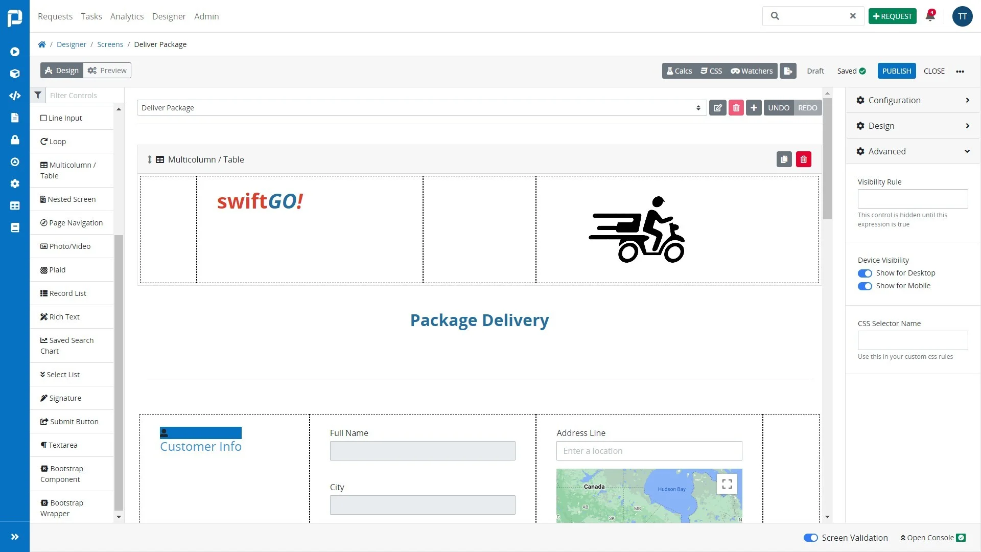
Task: Enter fullscreen on the map
Action: pyautogui.click(x=727, y=484)
